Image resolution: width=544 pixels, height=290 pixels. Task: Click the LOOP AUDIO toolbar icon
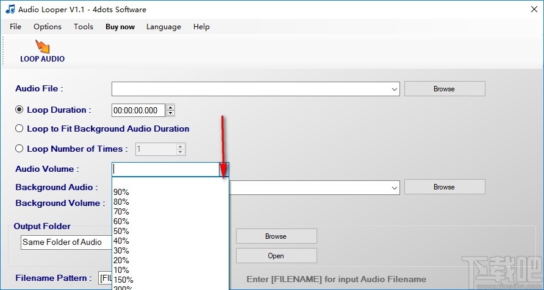42,51
